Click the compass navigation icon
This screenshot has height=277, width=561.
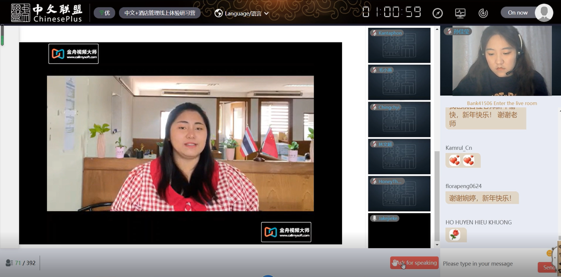click(x=438, y=13)
